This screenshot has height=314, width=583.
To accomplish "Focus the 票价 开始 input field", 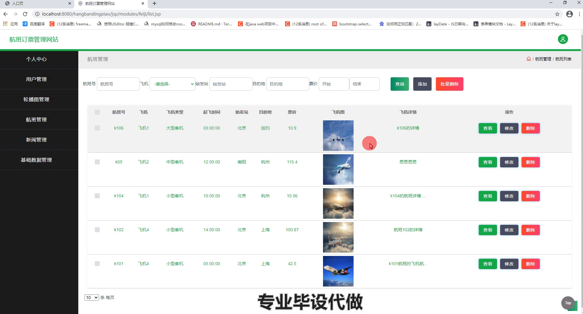I will coord(334,84).
